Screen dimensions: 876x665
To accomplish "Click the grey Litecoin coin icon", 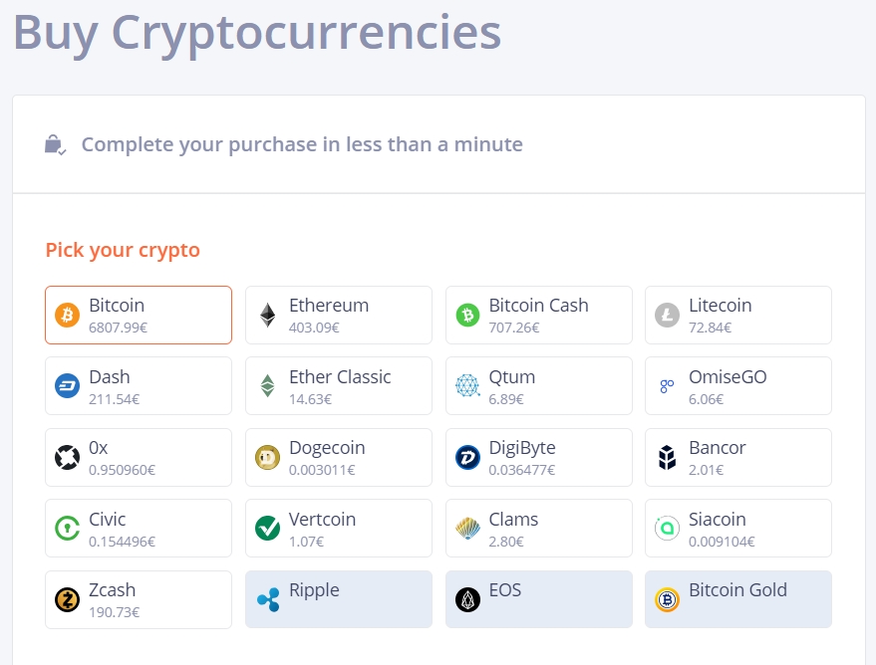I will tap(667, 316).
